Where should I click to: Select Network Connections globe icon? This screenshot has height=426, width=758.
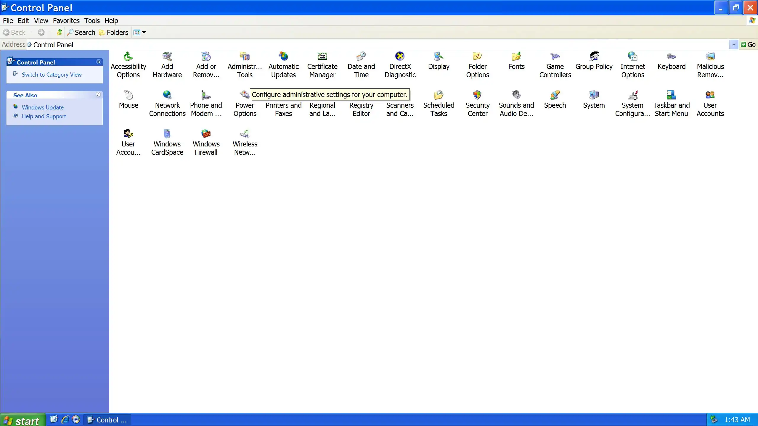click(x=167, y=95)
